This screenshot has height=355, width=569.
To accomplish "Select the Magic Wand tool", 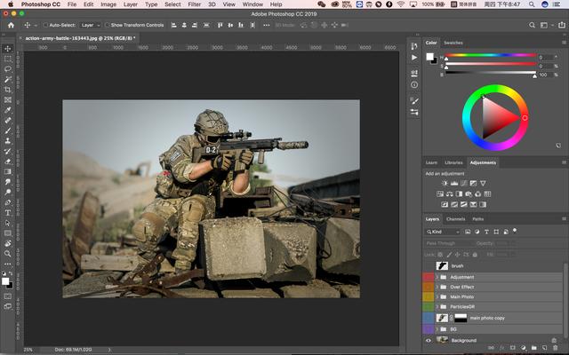I will (8, 79).
